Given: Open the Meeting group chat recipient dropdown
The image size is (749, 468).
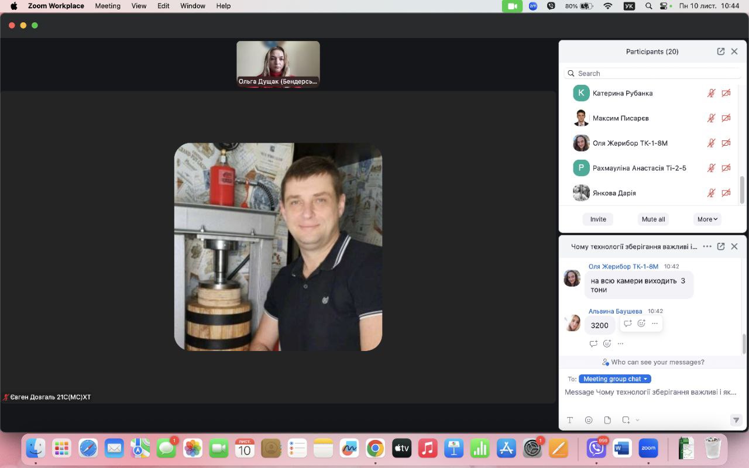Looking at the screenshot, I should [615, 379].
